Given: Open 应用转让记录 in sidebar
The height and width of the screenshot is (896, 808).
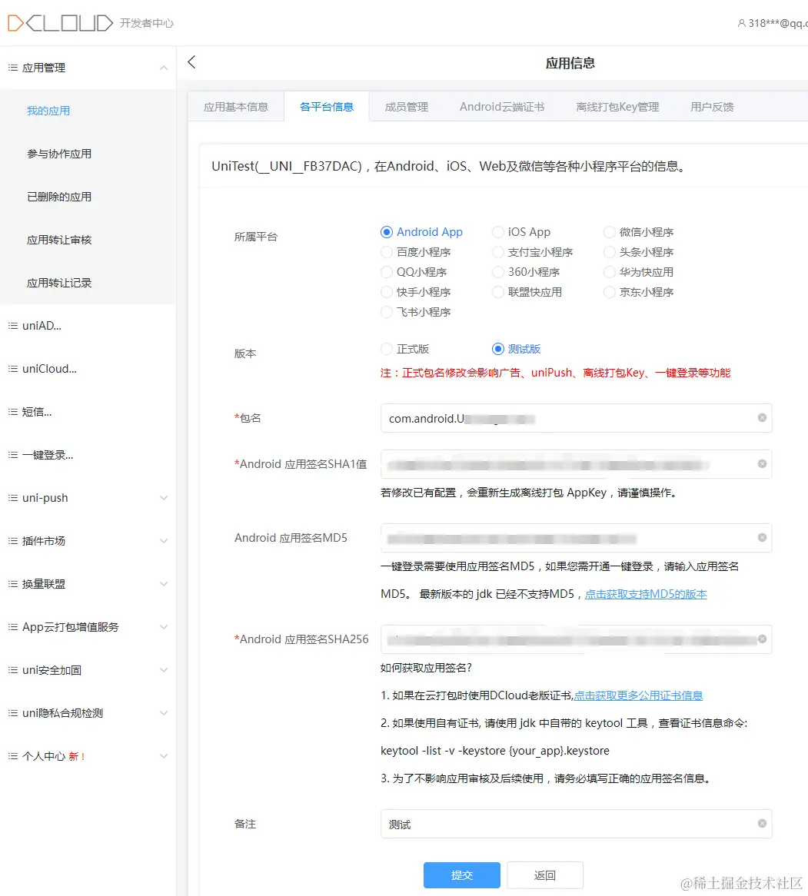Looking at the screenshot, I should click(x=59, y=283).
